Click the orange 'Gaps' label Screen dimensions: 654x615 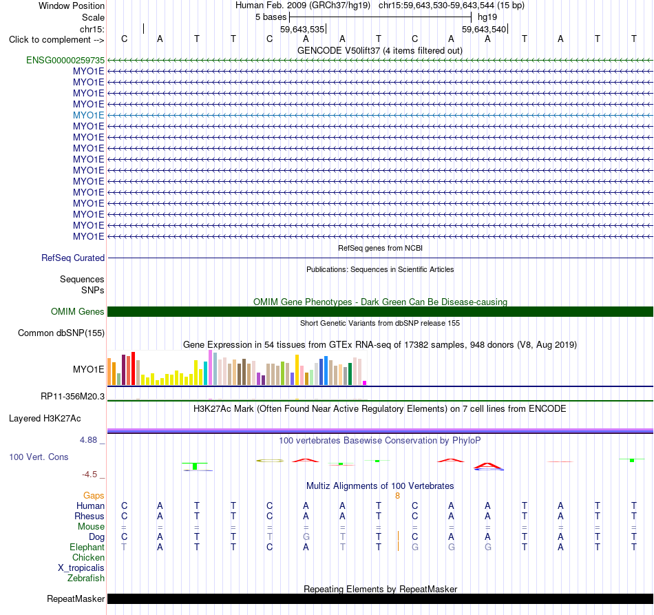click(x=94, y=496)
